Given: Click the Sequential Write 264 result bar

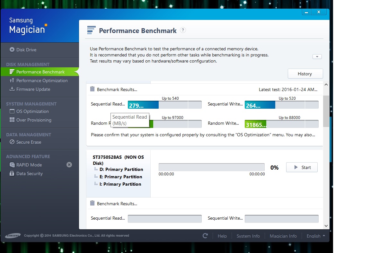Looking at the screenshot, I should pos(281,105).
